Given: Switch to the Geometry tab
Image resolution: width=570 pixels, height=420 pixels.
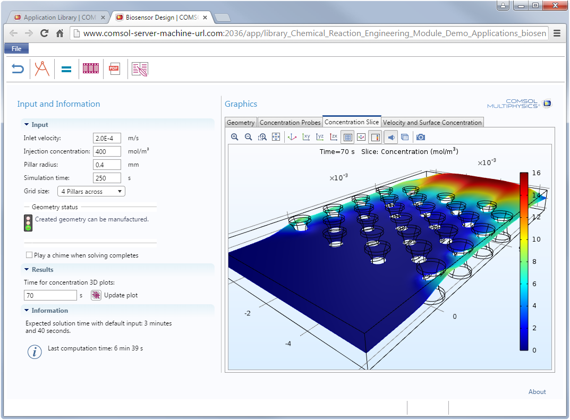Looking at the screenshot, I should pyautogui.click(x=241, y=123).
